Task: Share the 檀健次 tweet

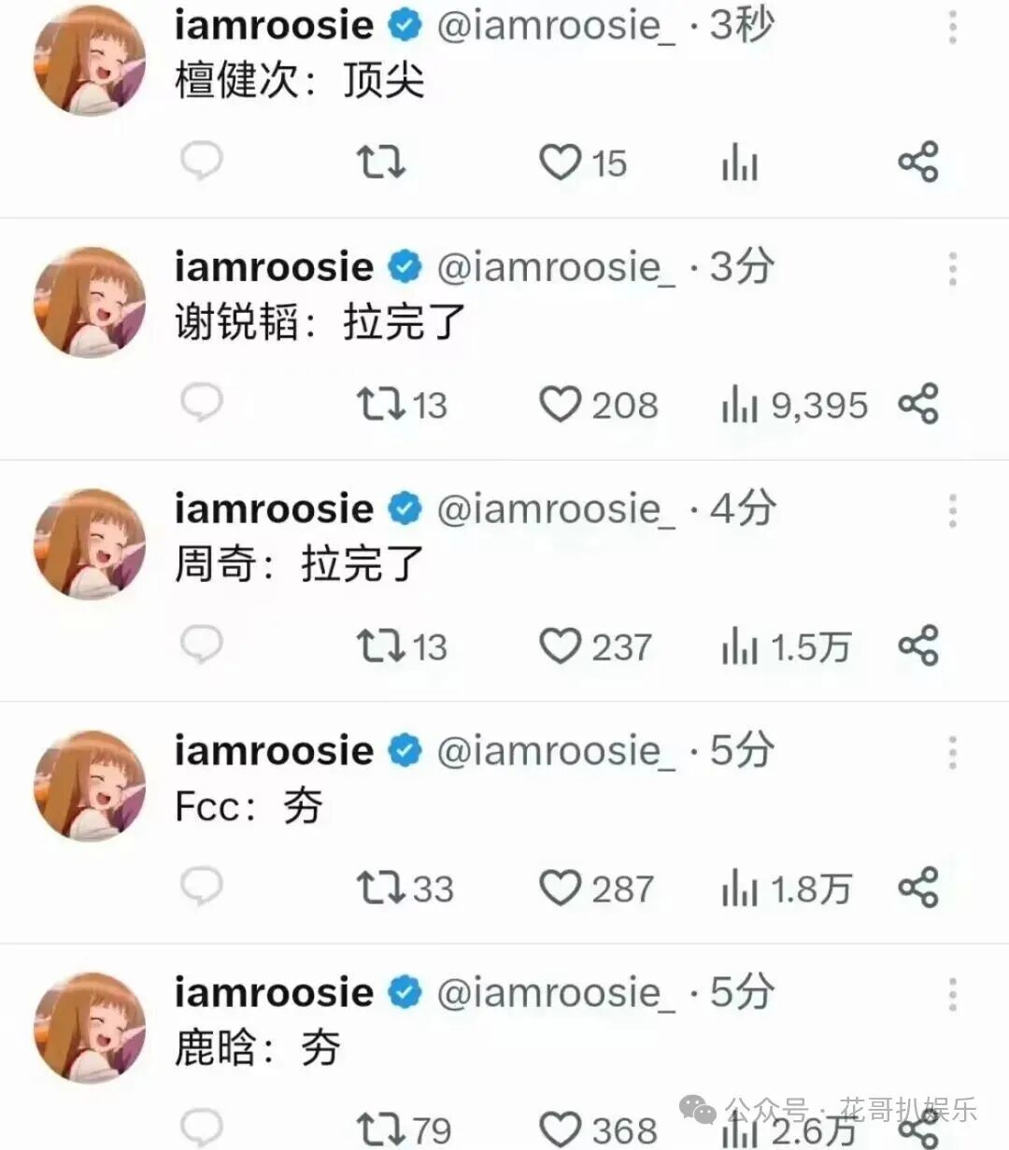Action: (x=917, y=162)
